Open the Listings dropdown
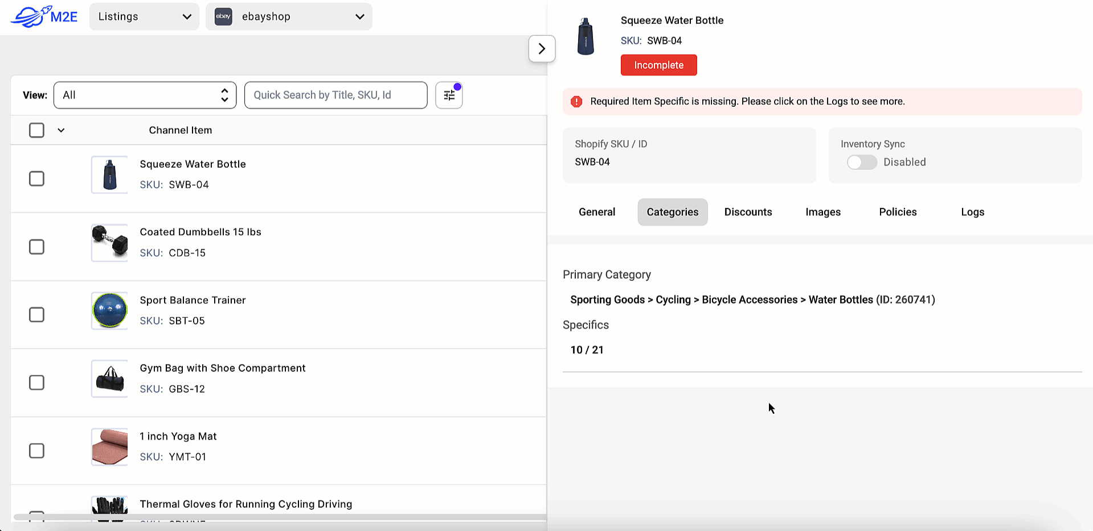 (x=144, y=16)
